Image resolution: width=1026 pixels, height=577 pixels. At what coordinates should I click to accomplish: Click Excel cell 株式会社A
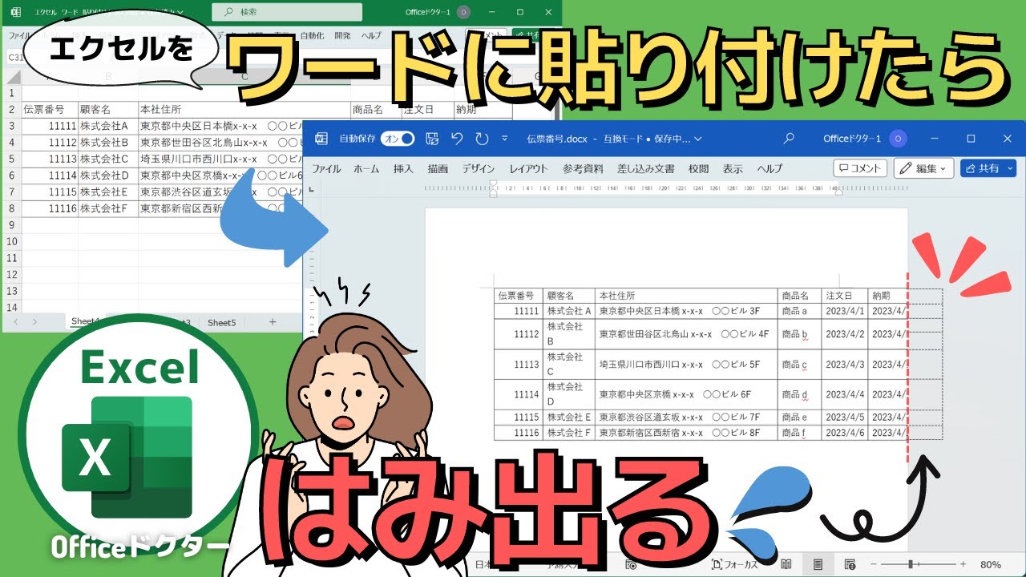point(108,126)
